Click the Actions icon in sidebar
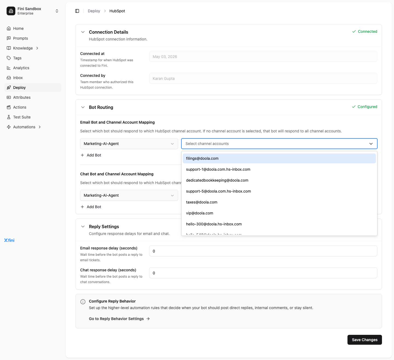The width and height of the screenshot is (394, 360). coord(9,107)
